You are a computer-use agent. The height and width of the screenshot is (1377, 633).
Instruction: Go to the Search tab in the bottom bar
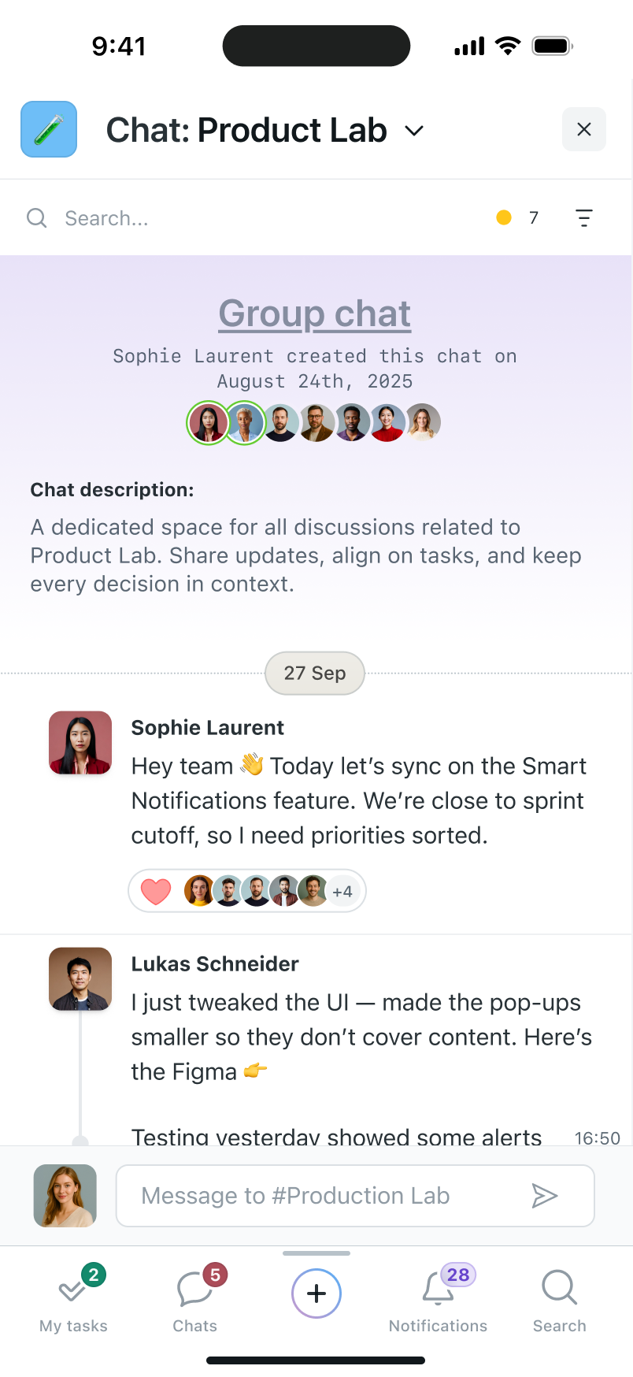[x=560, y=1301]
